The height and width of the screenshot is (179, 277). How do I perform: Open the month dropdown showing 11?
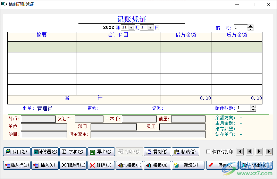click(131, 27)
